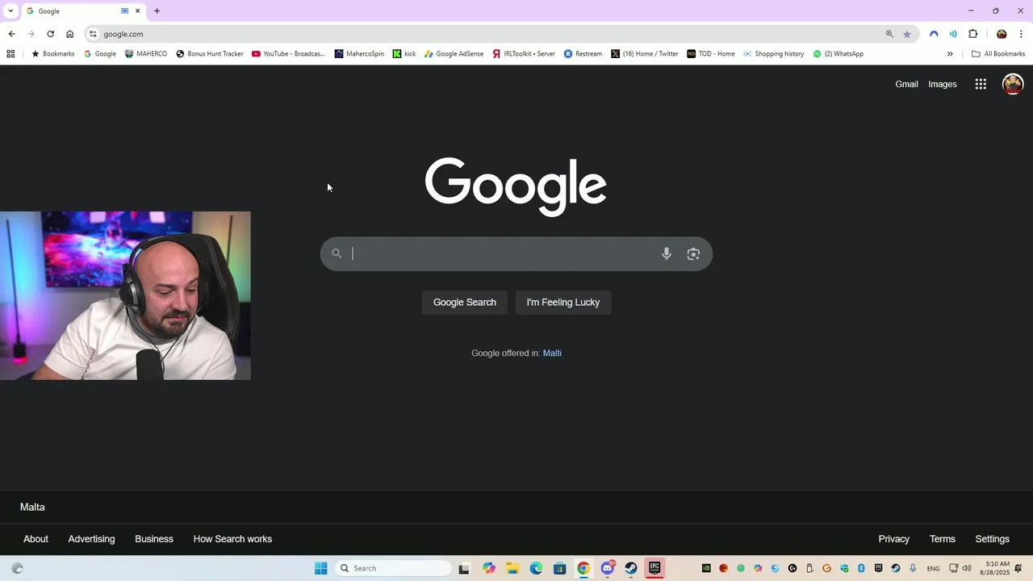Open Steam from the taskbar

click(631, 568)
